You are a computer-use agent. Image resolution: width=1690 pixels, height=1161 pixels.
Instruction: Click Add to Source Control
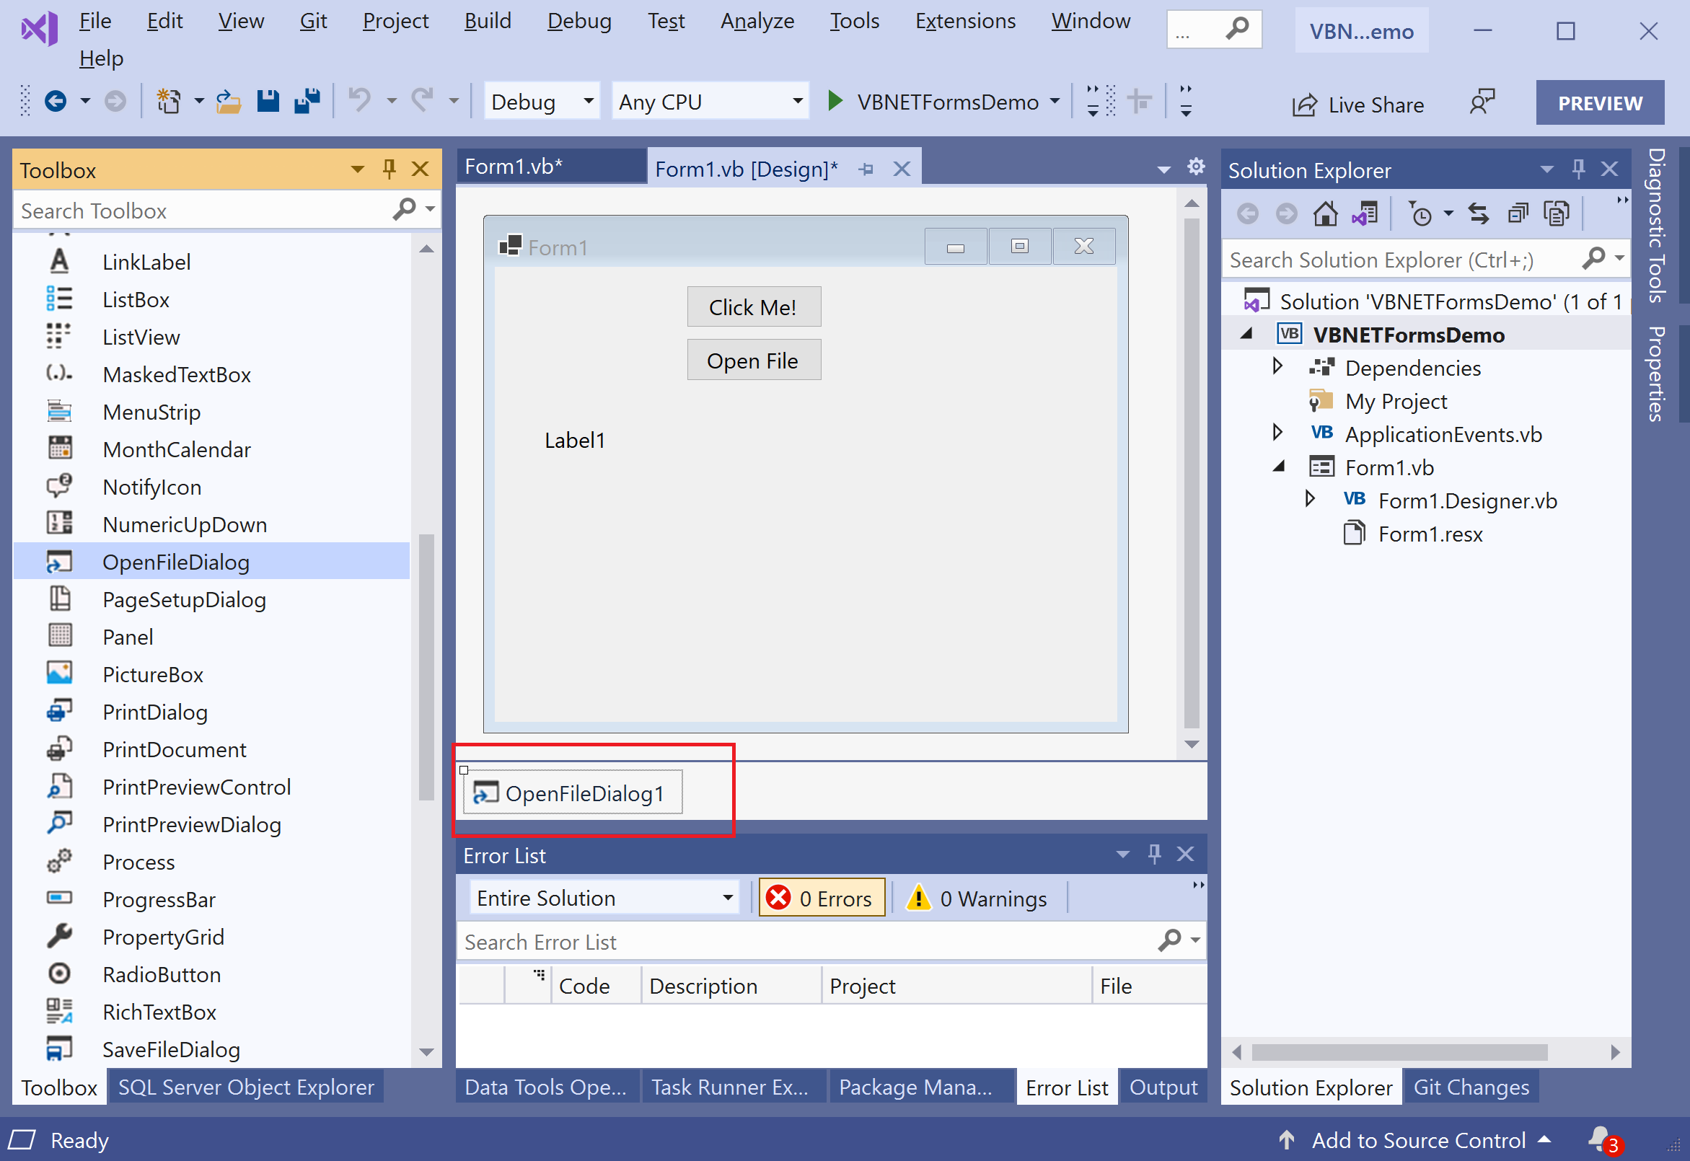coord(1417,1140)
